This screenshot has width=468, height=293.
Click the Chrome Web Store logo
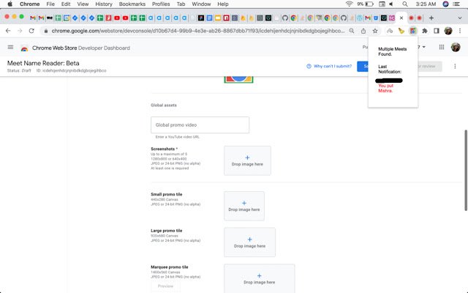(x=24, y=48)
